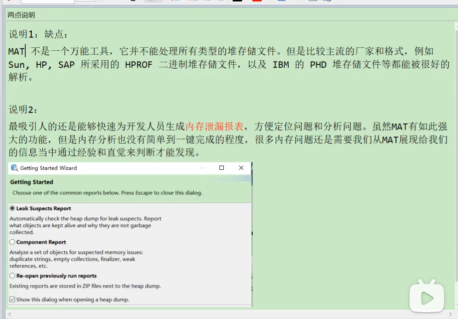The image size is (458, 319).
Task: Click the Getting Started bold heading
Action: click(32, 182)
